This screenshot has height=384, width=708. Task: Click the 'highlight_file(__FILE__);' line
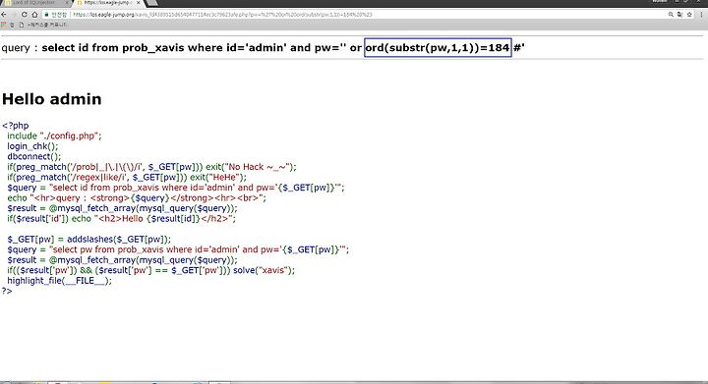pos(59,281)
